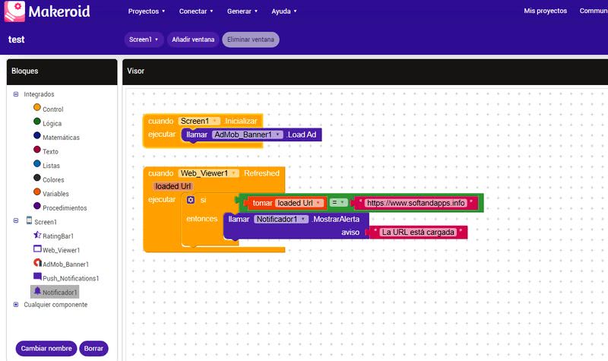Click the Makeroid logo icon
The height and width of the screenshot is (361, 608).
point(14,11)
